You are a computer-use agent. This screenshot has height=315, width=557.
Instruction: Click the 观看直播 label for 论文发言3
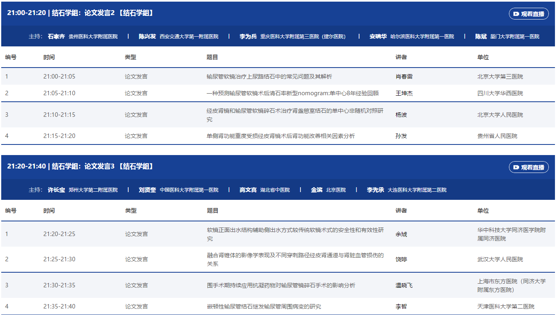tap(533, 167)
